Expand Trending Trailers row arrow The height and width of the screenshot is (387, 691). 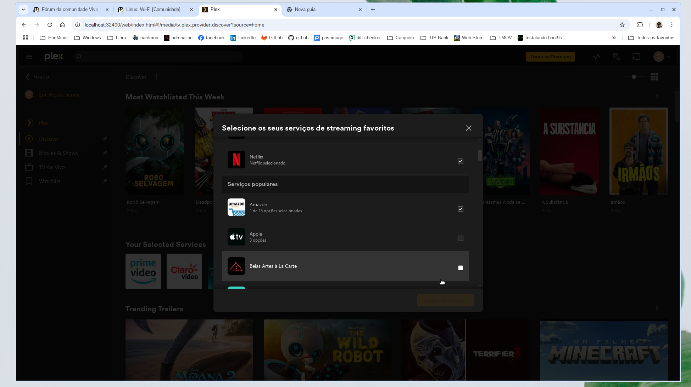(x=657, y=308)
